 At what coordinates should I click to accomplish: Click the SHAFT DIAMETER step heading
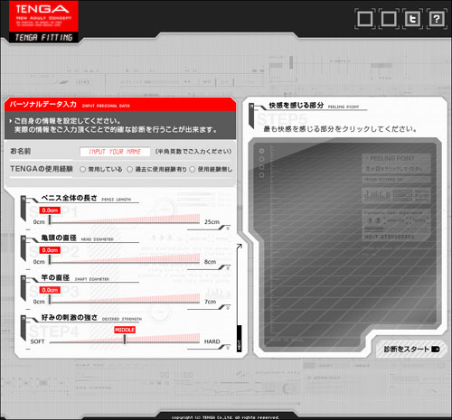pos(75,278)
